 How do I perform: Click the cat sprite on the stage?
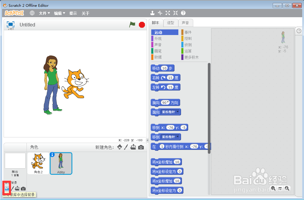[x=76, y=84]
